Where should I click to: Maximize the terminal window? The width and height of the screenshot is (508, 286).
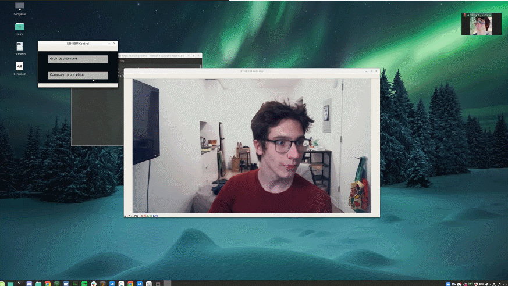coord(193,55)
